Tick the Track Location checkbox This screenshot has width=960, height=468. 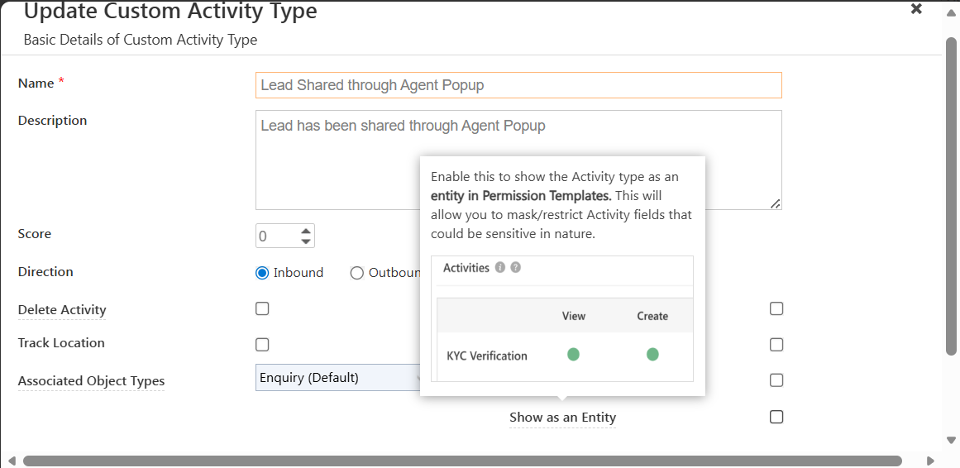click(x=262, y=345)
